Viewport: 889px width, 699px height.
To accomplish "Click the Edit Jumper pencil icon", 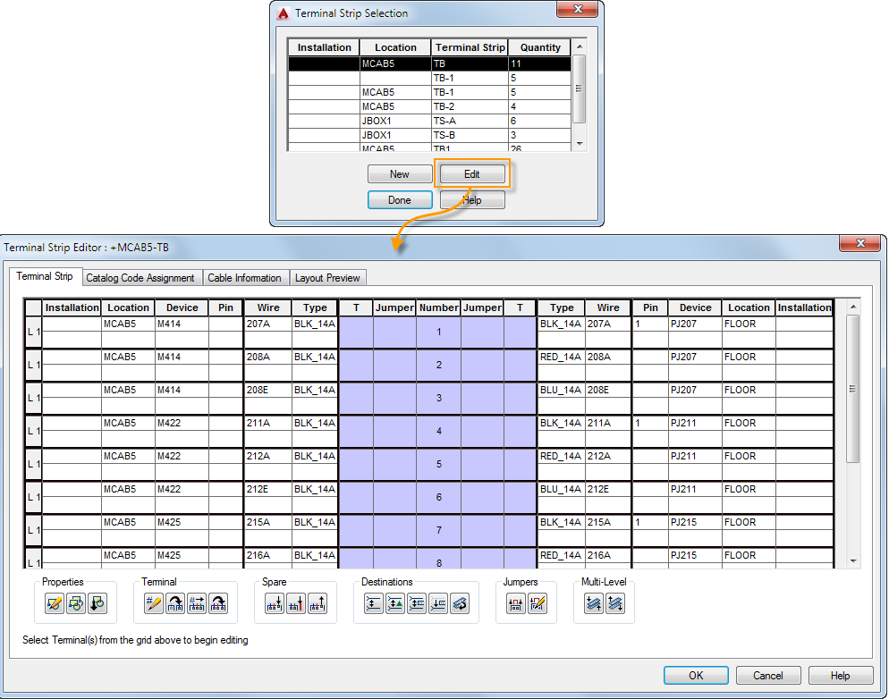I will point(537,603).
